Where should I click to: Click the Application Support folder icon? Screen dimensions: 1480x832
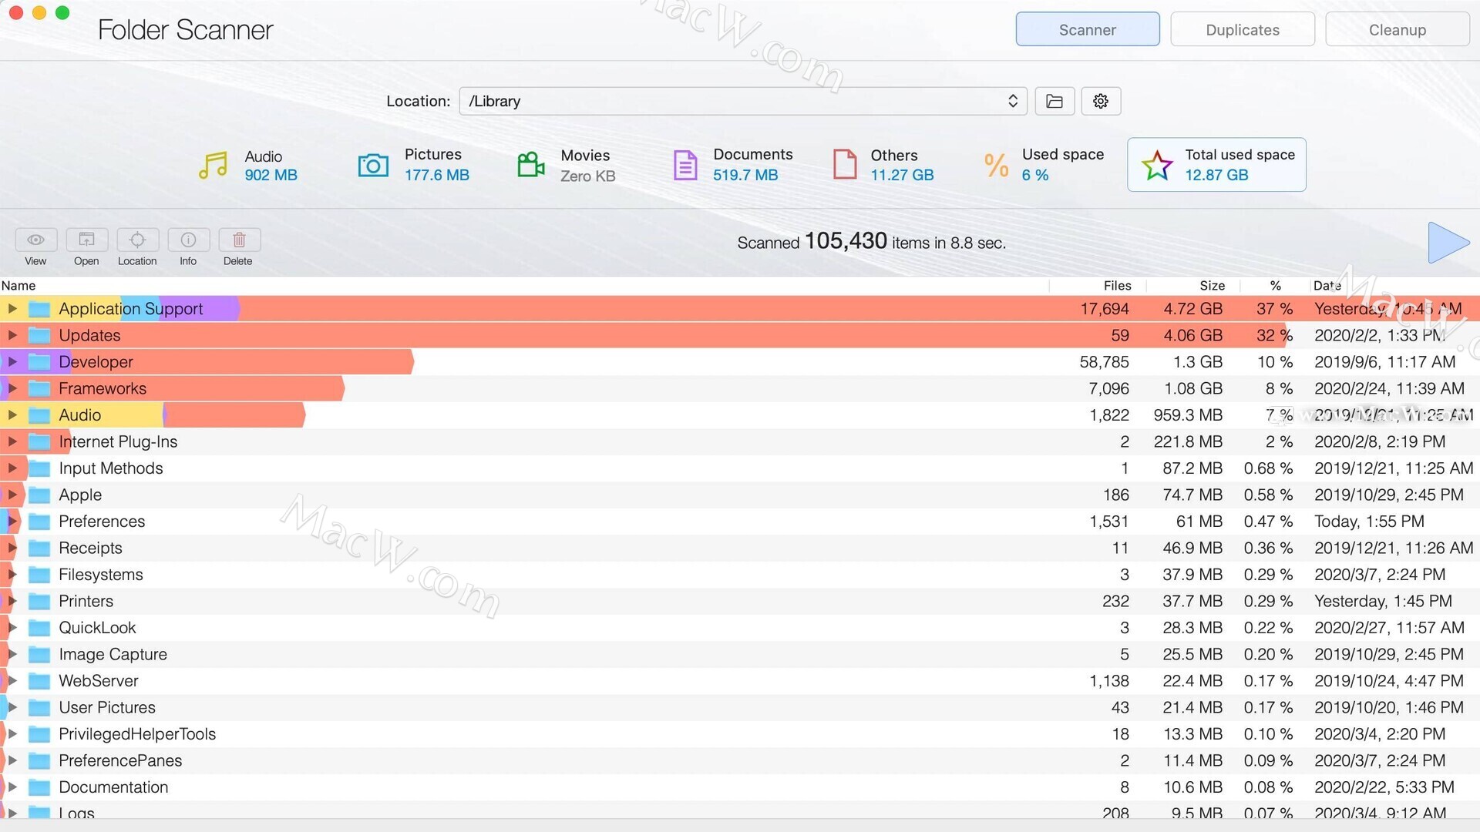click(x=39, y=309)
